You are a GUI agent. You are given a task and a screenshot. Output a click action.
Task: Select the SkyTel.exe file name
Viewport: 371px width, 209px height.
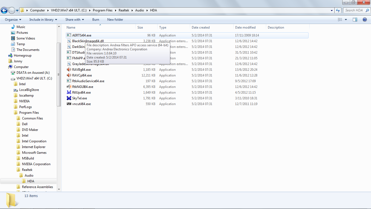[80, 98]
